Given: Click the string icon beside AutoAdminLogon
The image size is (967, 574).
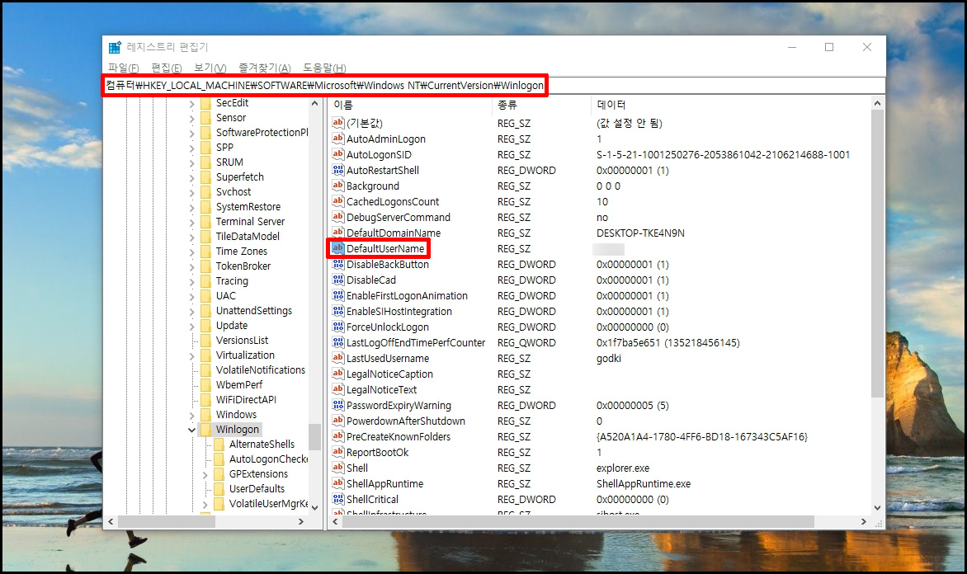Looking at the screenshot, I should [338, 139].
